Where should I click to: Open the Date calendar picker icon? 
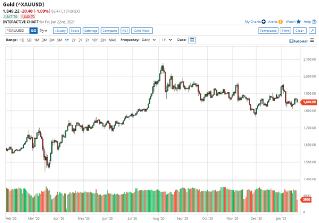click(192, 40)
